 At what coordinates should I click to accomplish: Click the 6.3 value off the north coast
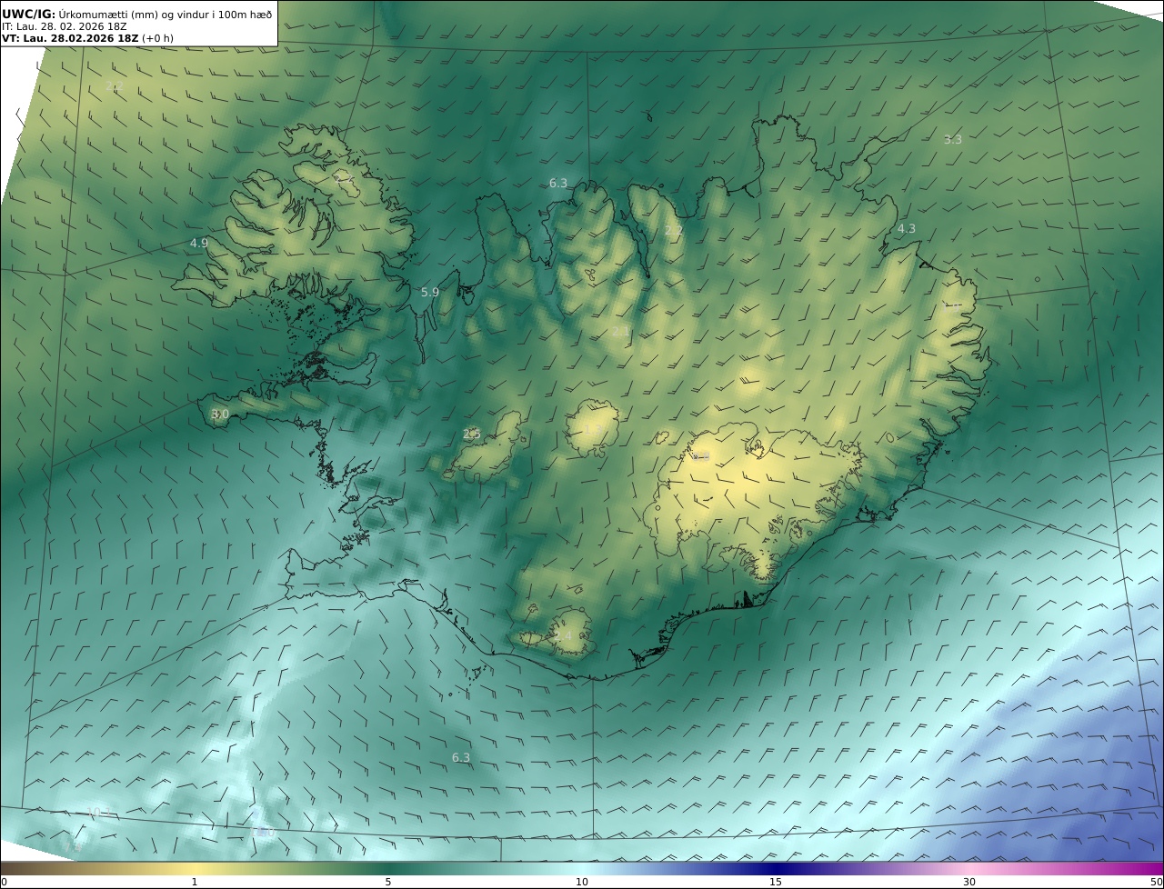click(558, 184)
